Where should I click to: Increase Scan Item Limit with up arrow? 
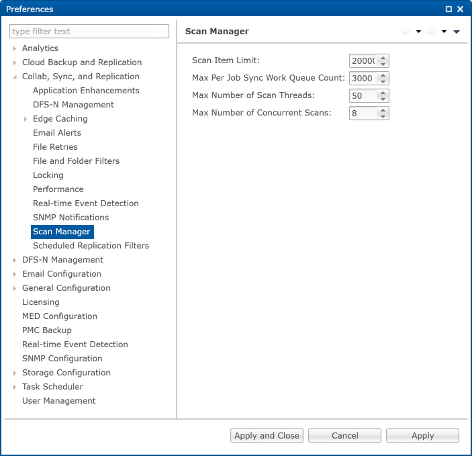click(x=383, y=58)
